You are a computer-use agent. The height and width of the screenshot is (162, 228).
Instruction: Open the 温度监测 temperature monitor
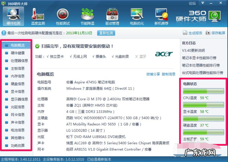[x=38, y=17]
